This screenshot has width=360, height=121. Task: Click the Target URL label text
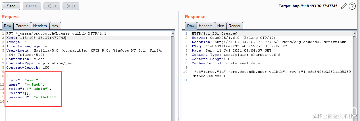(x=308, y=6)
